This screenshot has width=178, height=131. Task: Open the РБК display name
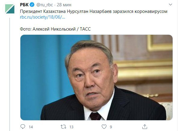[24, 5]
